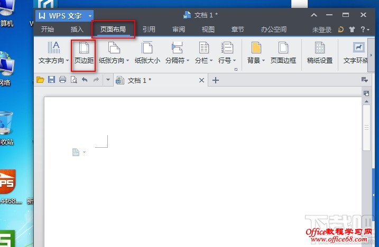Image resolution: width=379 pixels, height=247 pixels.
Task: Open Paper Orientation (纸张方向) option
Action: [114, 53]
